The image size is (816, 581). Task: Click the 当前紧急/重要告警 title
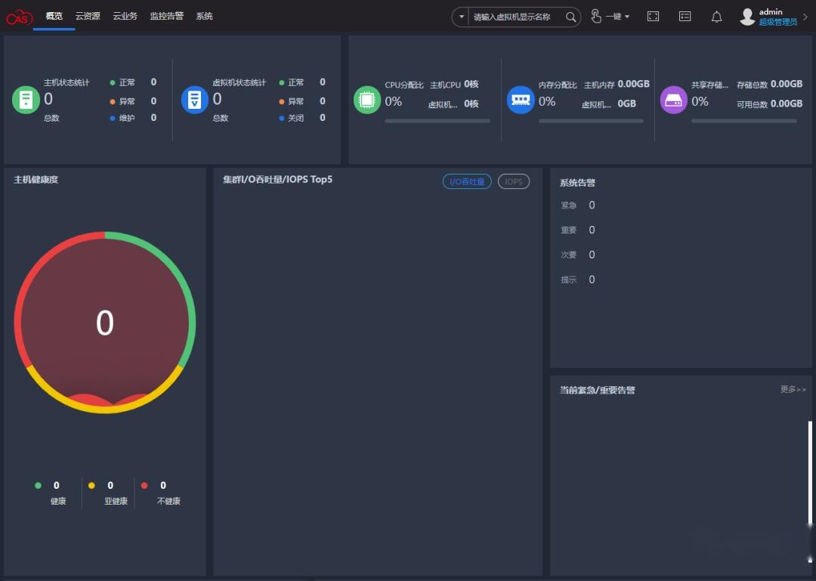point(597,390)
